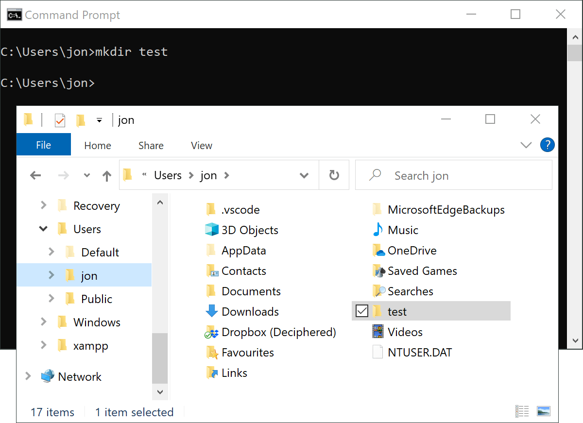Click the Users breadcrumb in the address bar
This screenshot has height=423, width=583.
click(167, 175)
